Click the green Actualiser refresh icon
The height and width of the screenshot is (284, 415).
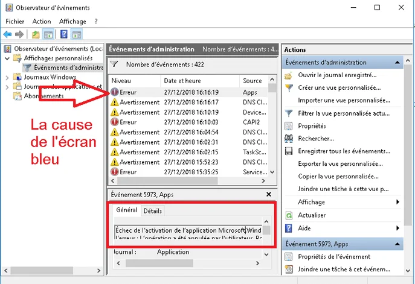(x=289, y=215)
